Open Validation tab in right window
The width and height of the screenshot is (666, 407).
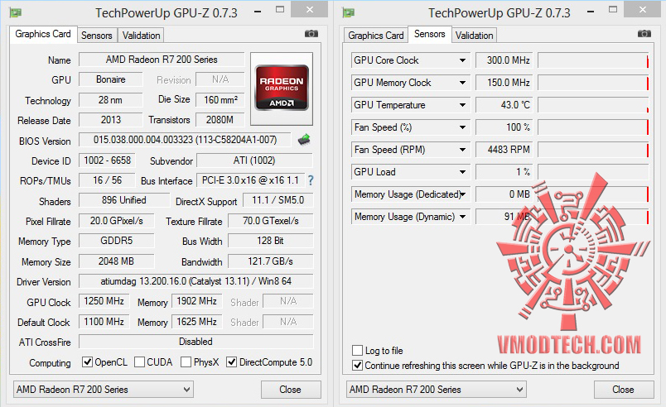[x=474, y=36]
